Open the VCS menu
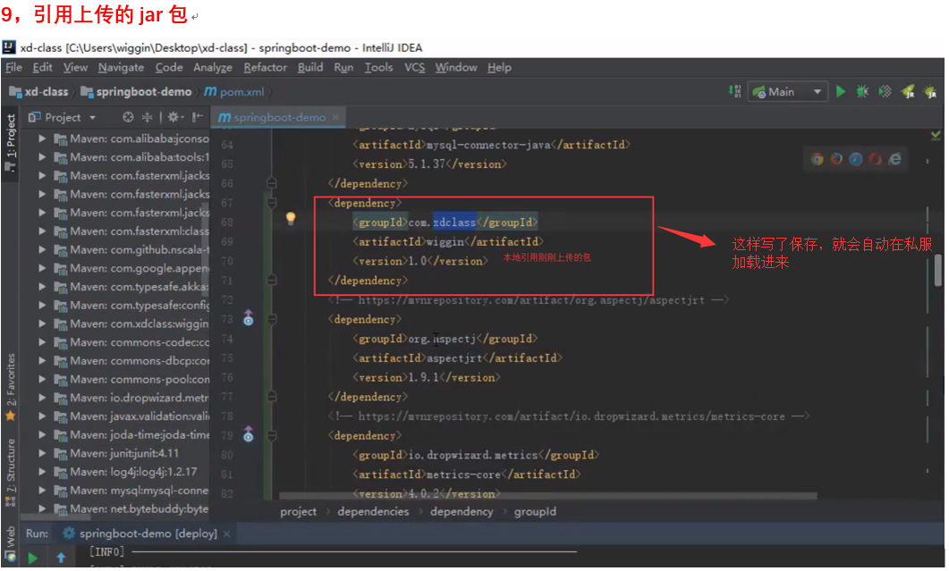Viewport: 949px width, 571px height. pyautogui.click(x=414, y=67)
